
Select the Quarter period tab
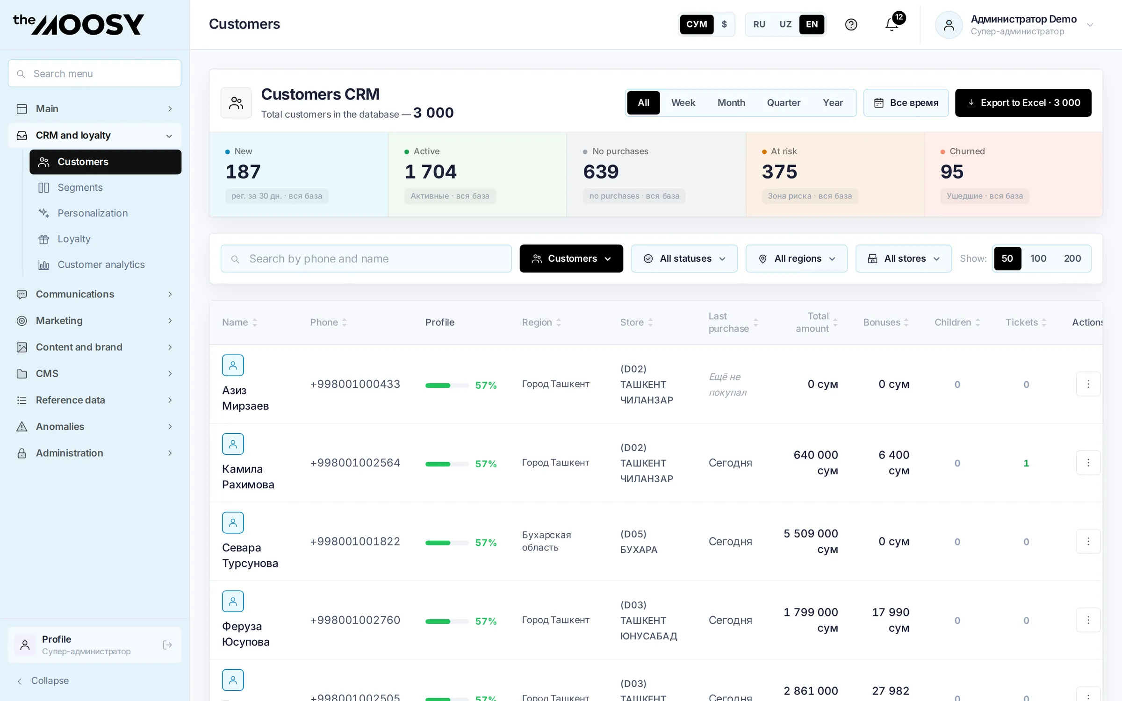[x=784, y=103]
